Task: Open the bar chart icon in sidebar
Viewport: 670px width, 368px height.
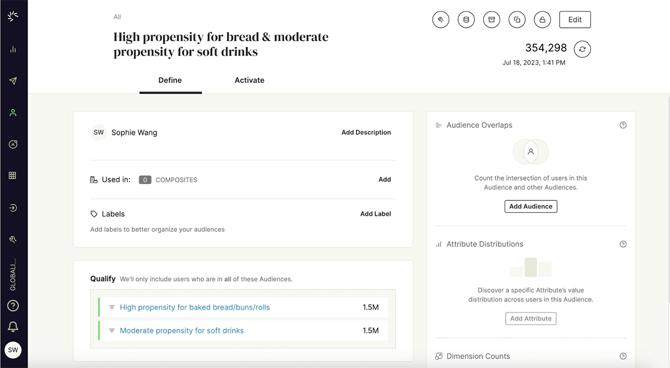Action: click(x=13, y=49)
